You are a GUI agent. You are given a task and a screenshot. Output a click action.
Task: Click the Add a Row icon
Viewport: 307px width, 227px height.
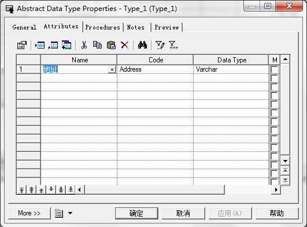53,45
